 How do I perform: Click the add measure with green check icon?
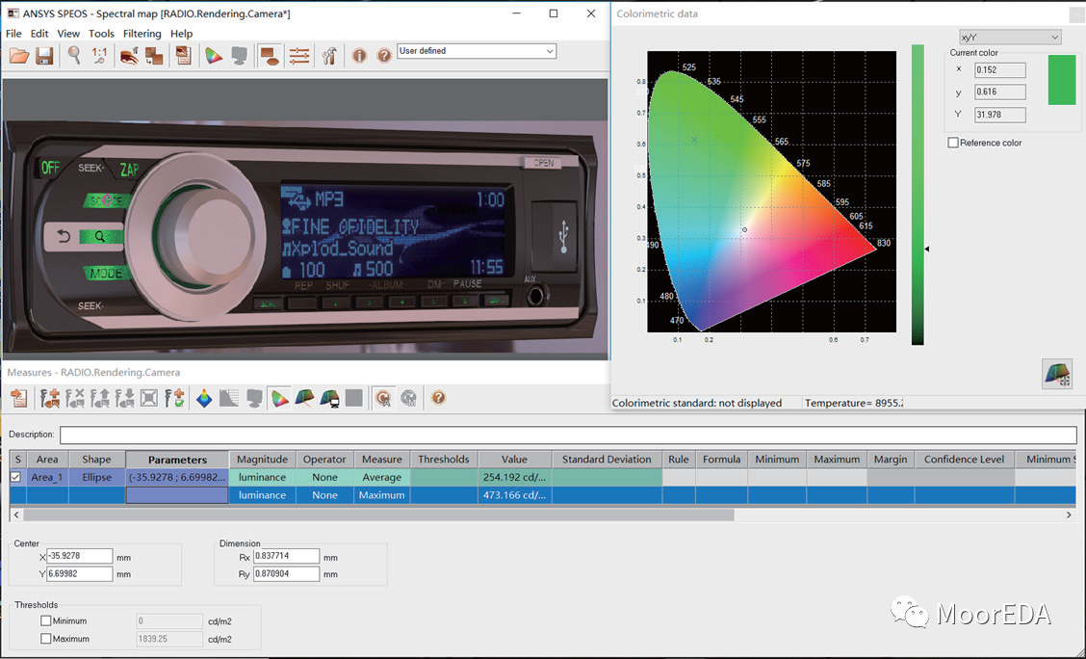[174, 398]
